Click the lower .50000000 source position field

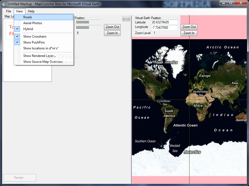pyautogui.click(x=88, y=27)
